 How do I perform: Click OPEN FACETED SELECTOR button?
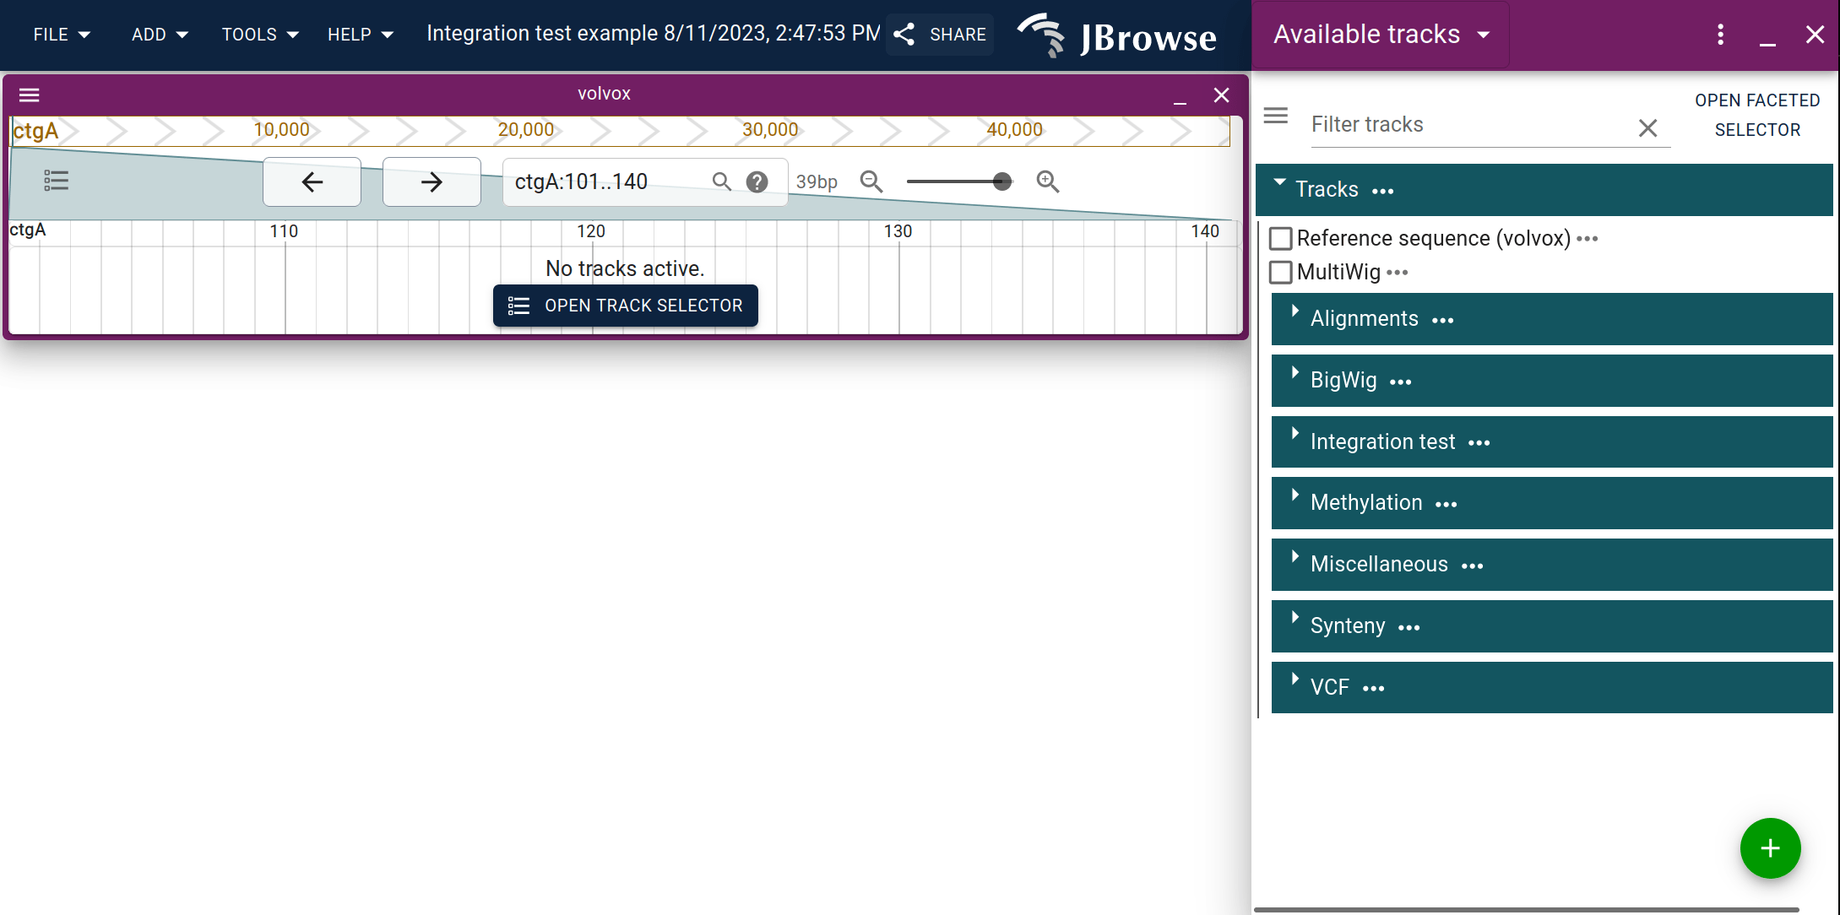[x=1757, y=116]
